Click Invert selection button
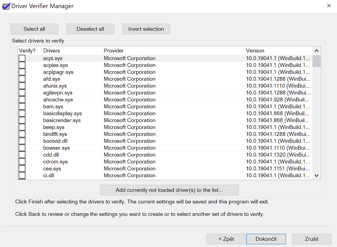The height and width of the screenshot is (247, 337). (146, 29)
